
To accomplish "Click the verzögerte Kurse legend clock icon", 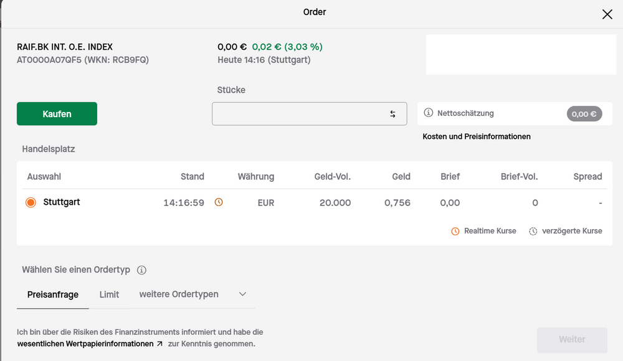I will pyautogui.click(x=533, y=231).
